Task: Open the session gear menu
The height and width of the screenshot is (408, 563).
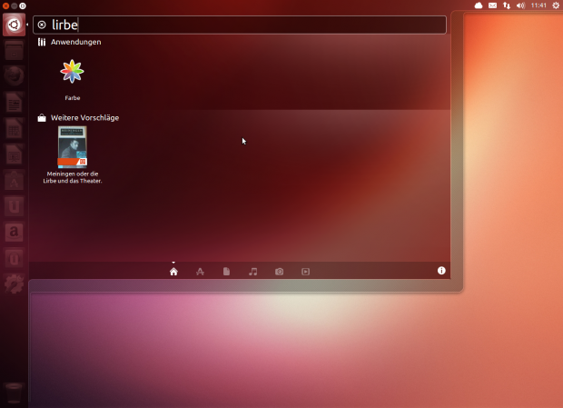Action: pyautogui.click(x=556, y=5)
